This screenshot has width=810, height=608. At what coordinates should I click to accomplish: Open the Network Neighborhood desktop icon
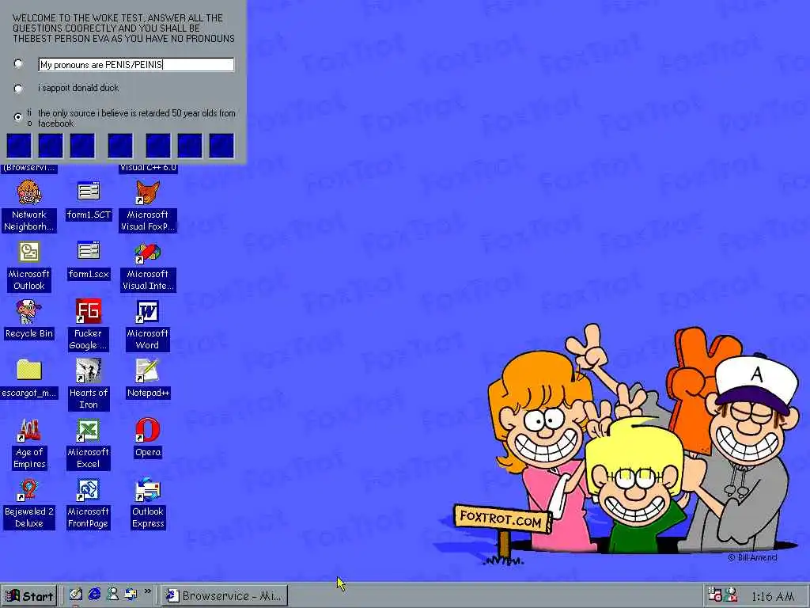pos(29,206)
